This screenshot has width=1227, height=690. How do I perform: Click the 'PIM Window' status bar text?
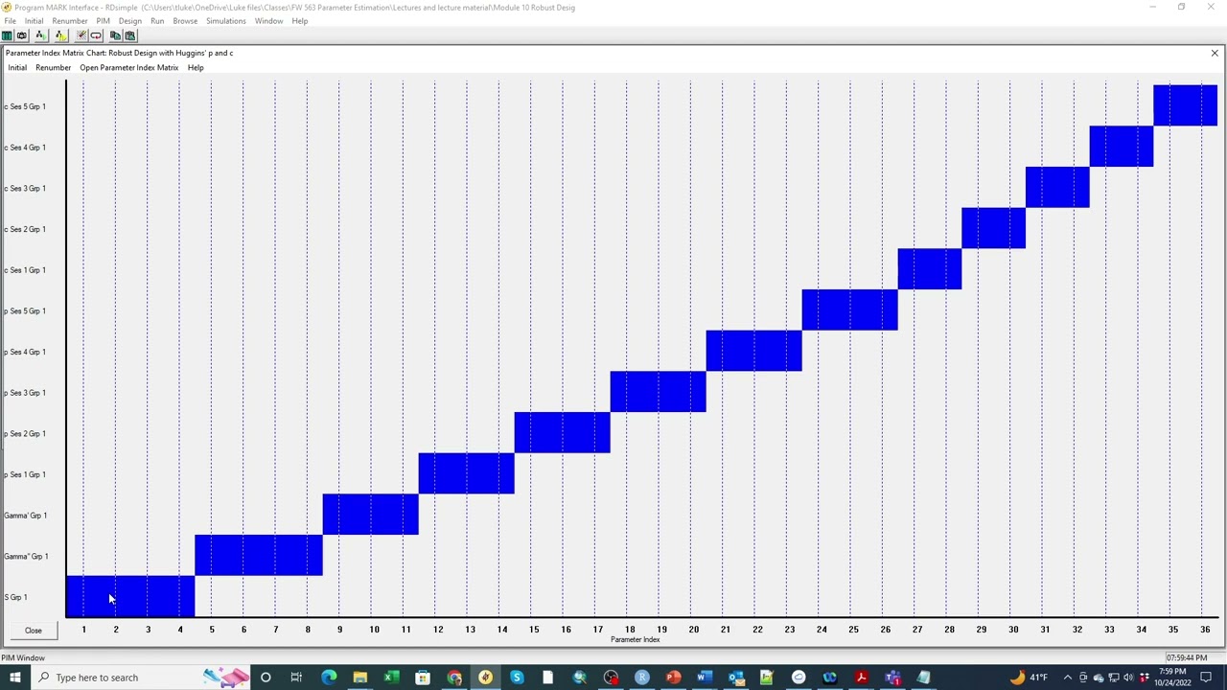click(x=23, y=658)
